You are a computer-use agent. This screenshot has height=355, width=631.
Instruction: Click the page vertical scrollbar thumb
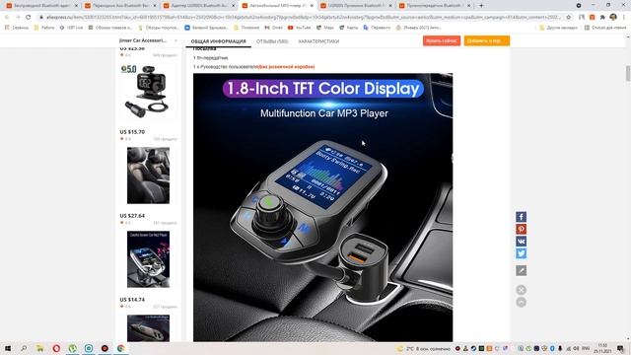coord(628,74)
